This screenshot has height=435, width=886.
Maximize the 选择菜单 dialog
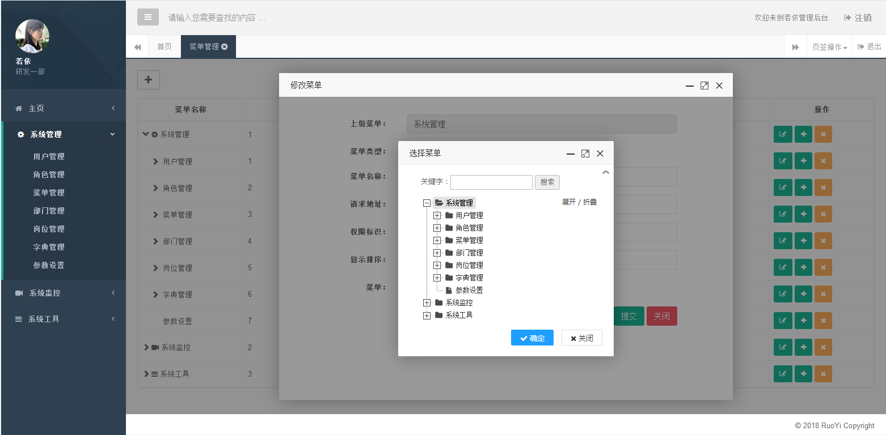(x=585, y=153)
